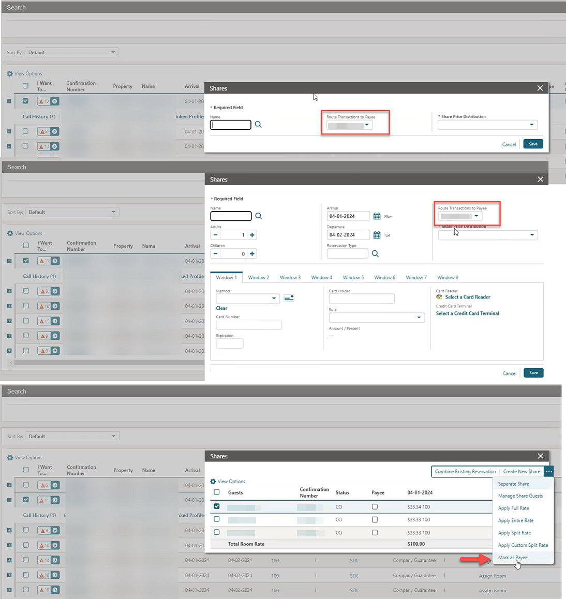The height and width of the screenshot is (599, 566).
Task: Click into the Expiration field
Action: 229,343
